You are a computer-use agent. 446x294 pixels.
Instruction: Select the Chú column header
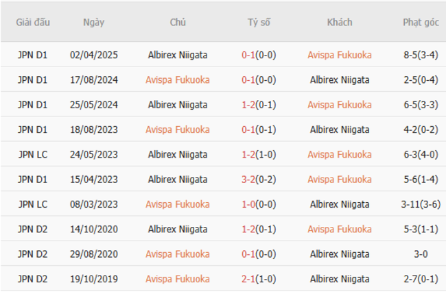pyautogui.click(x=178, y=23)
